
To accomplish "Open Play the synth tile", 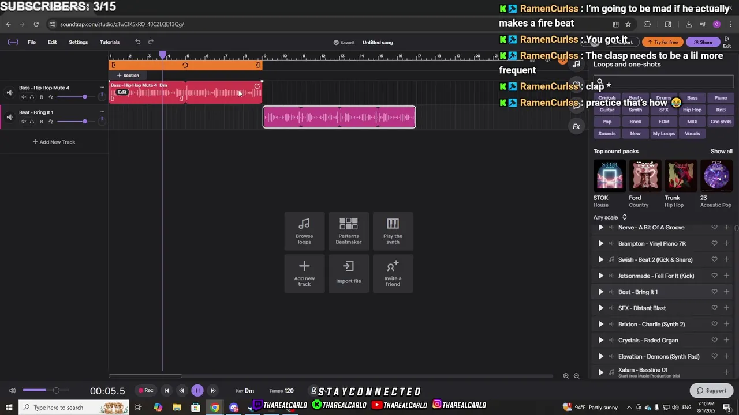I will [393, 231].
